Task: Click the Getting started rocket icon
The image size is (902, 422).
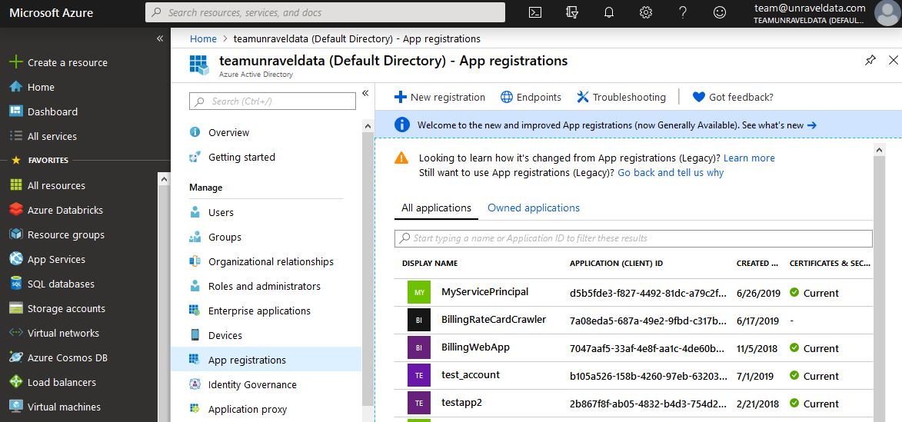Action: (x=195, y=157)
